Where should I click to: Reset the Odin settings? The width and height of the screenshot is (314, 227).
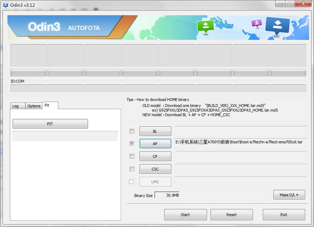[x=231, y=215]
